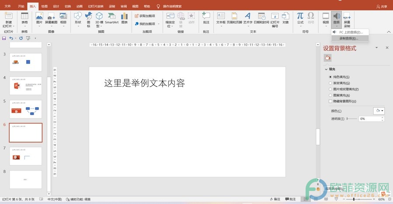Save the presentation with the floppy icon
The image size is (393, 204).
click(4, 38)
